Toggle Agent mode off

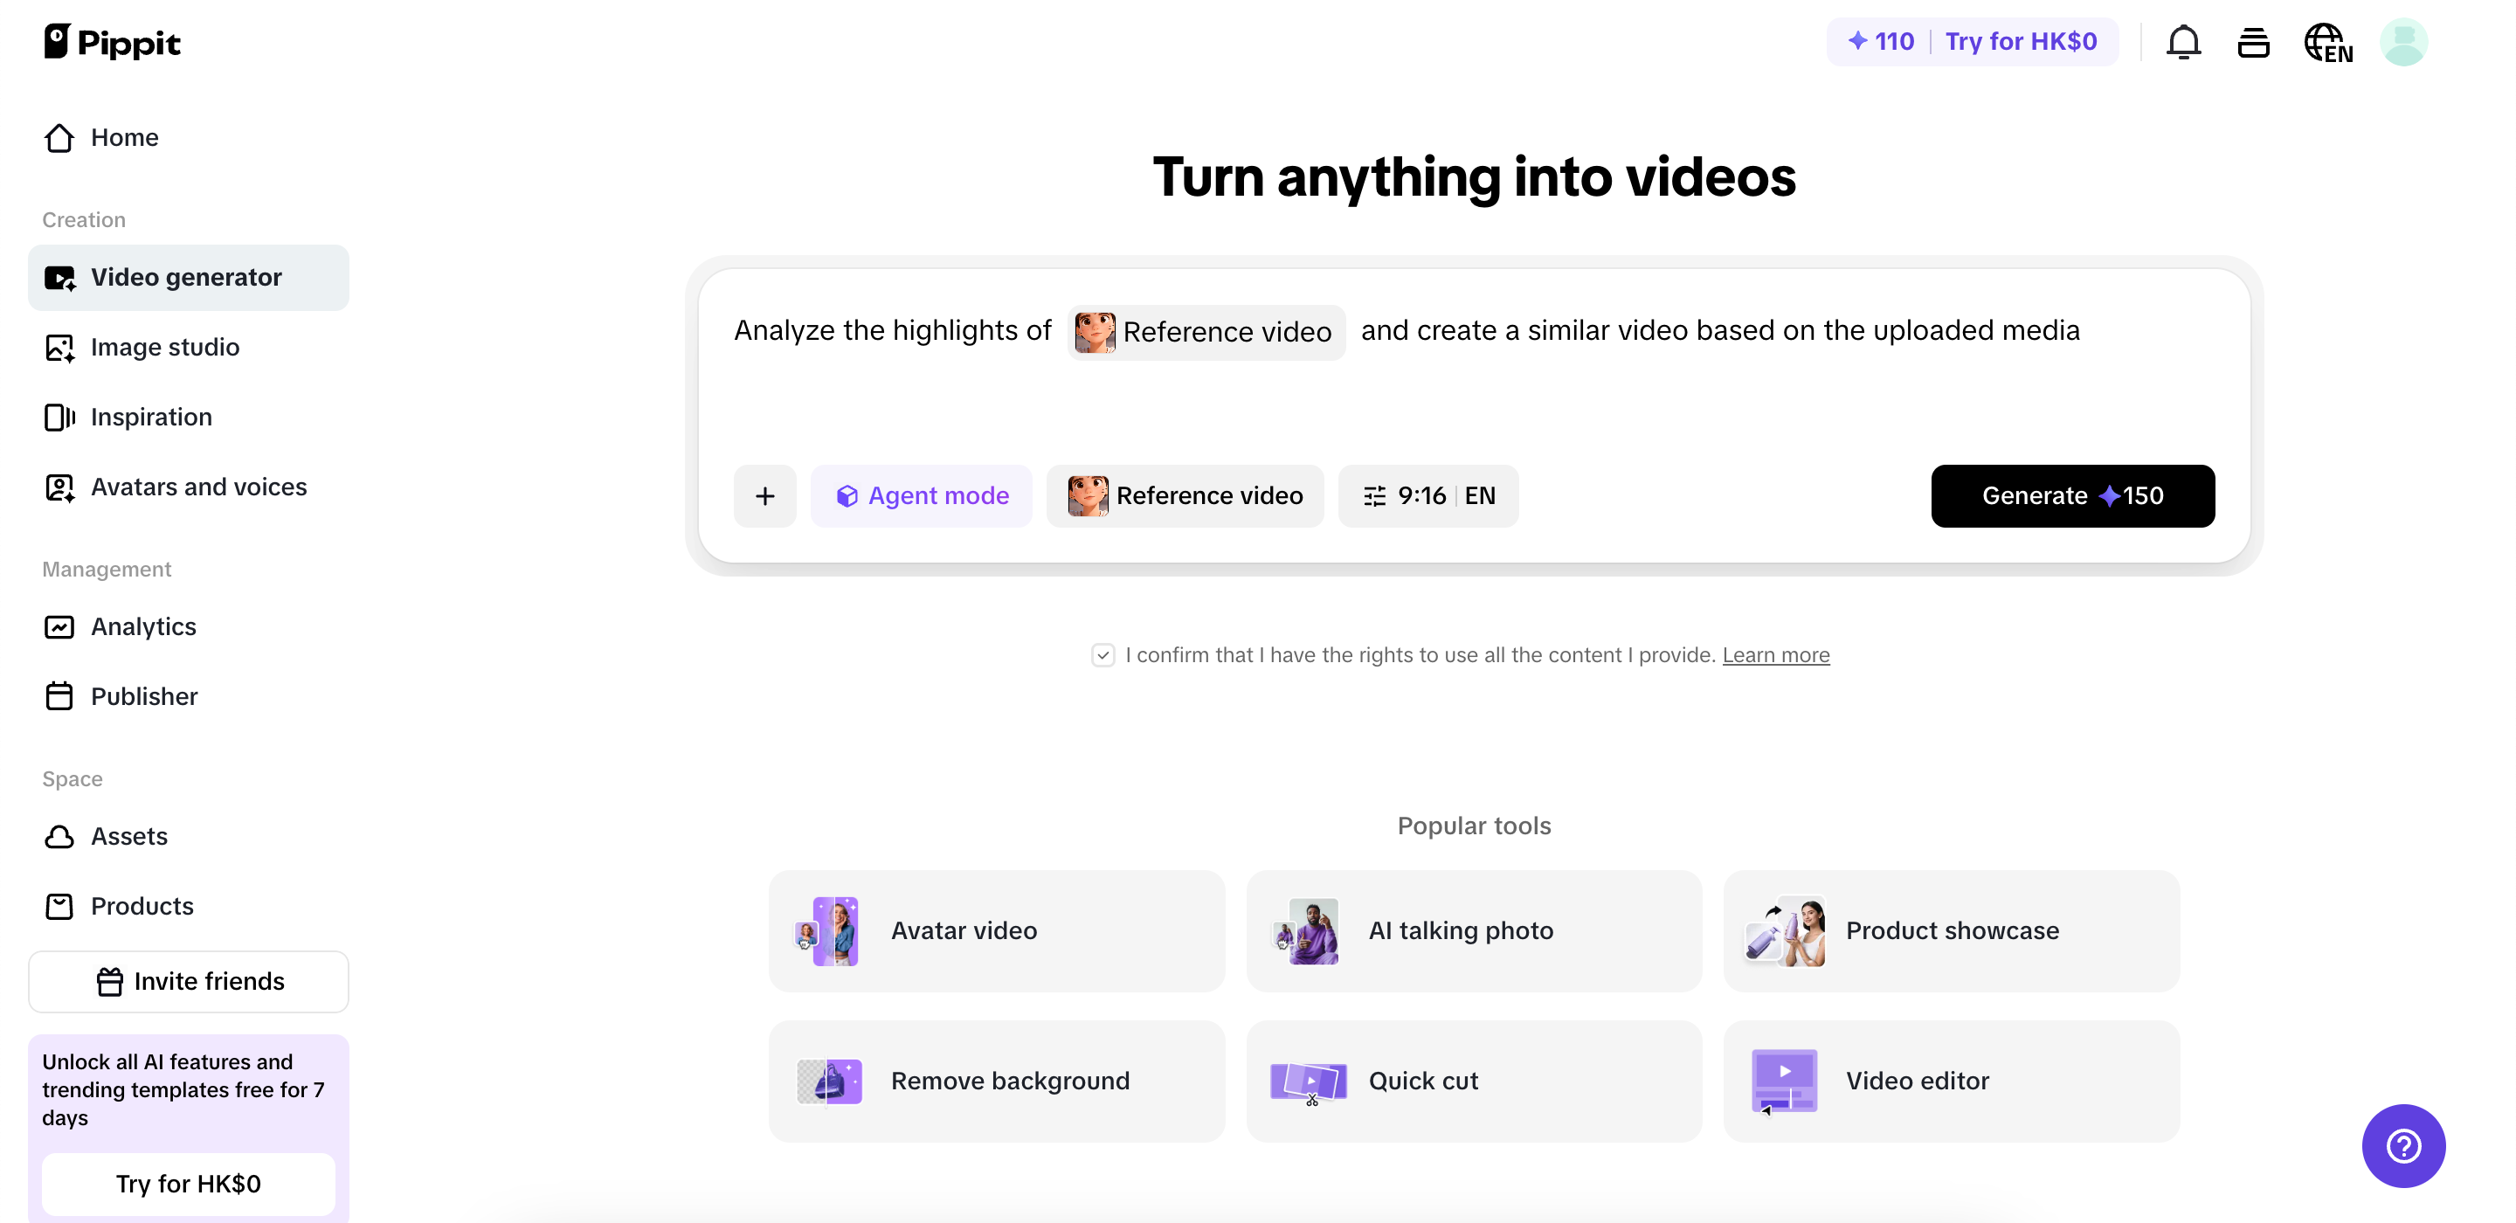[x=921, y=495]
